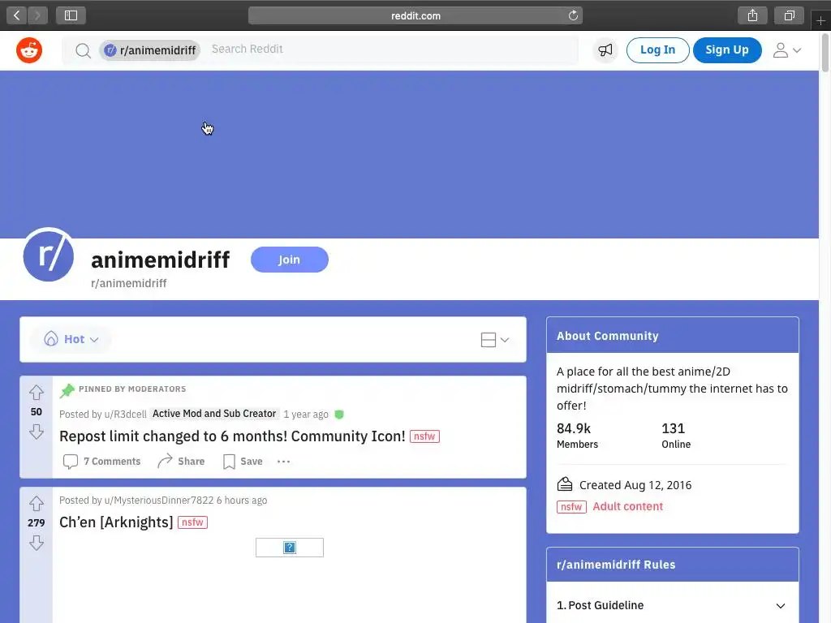Image resolution: width=831 pixels, height=623 pixels.
Task: Show all tabs overview icon
Action: (x=790, y=15)
